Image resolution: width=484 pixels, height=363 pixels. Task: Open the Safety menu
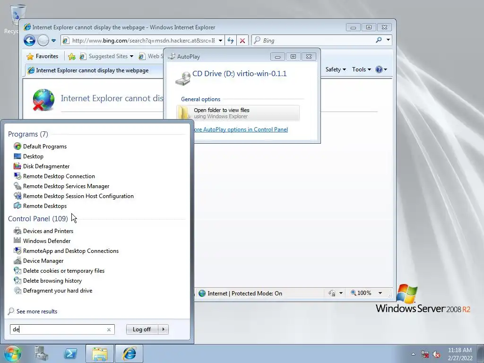336,69
